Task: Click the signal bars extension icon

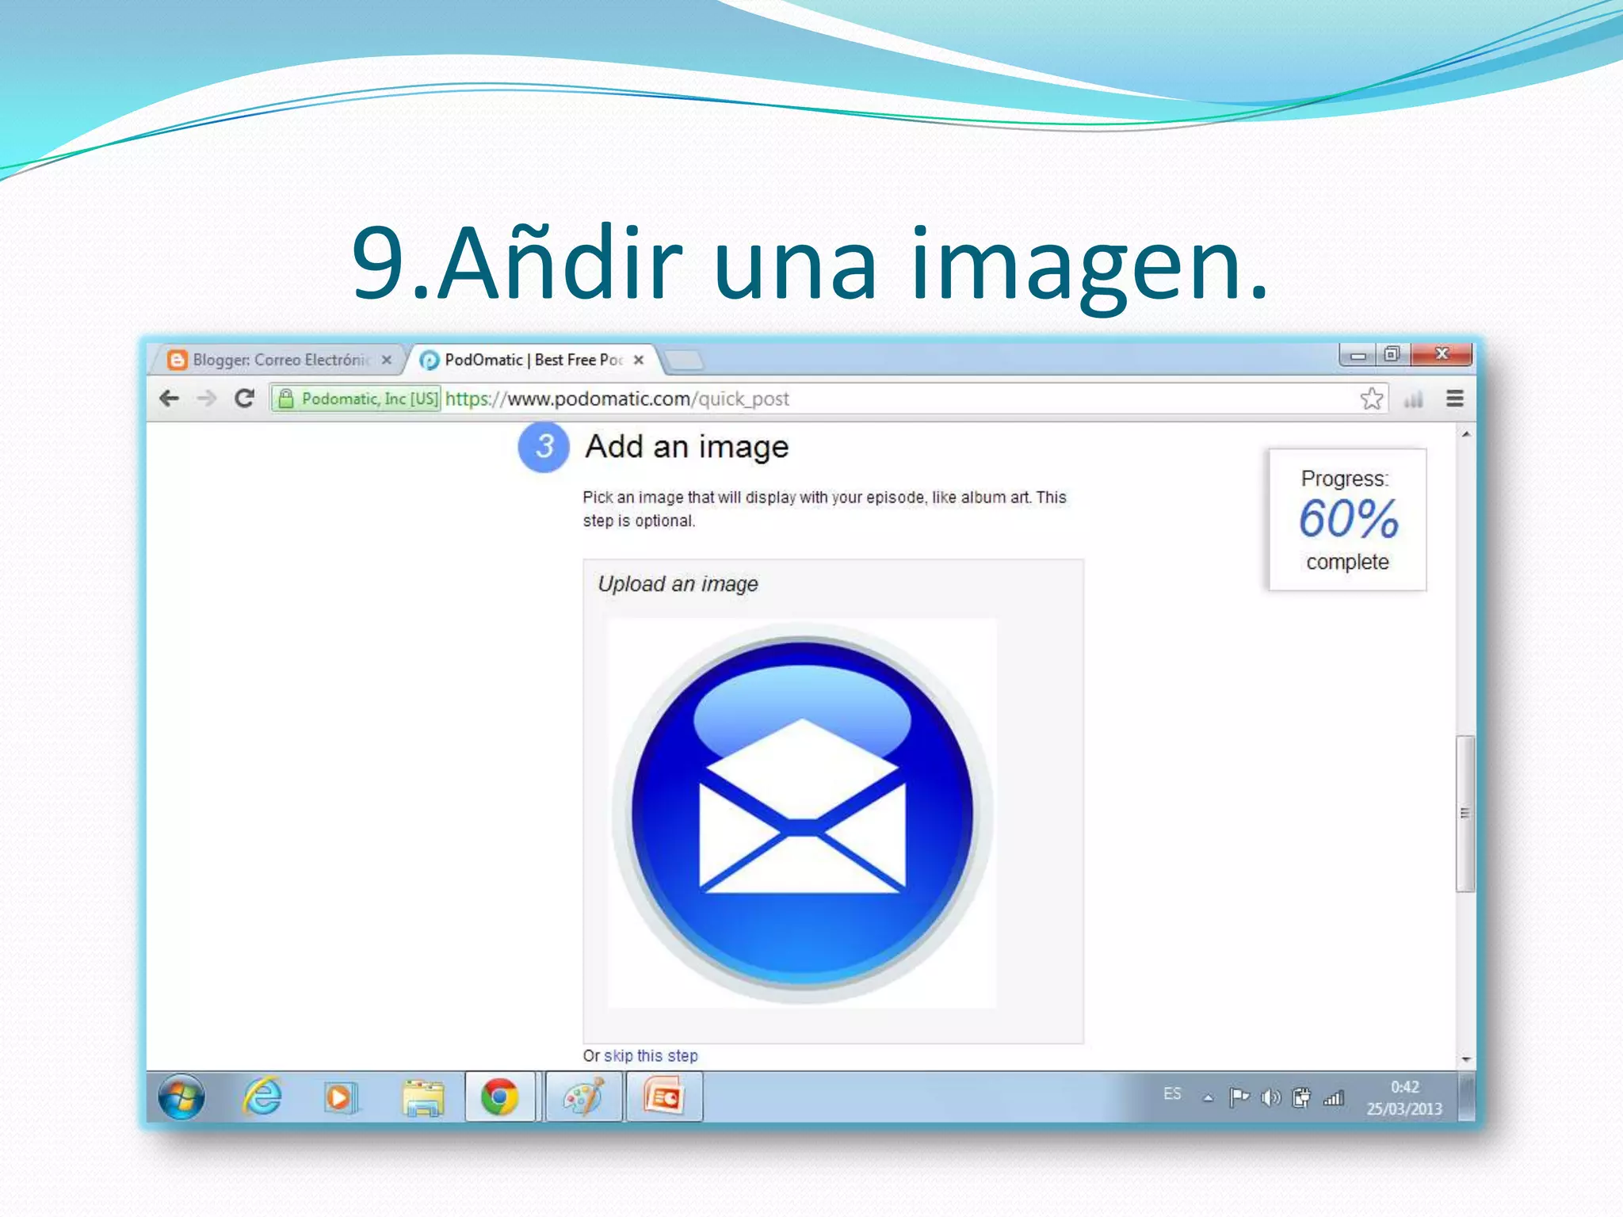Action: coord(1413,399)
